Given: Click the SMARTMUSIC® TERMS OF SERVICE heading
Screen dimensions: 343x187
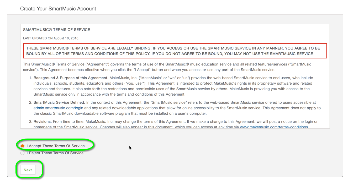Looking at the screenshot, I should [56, 30].
